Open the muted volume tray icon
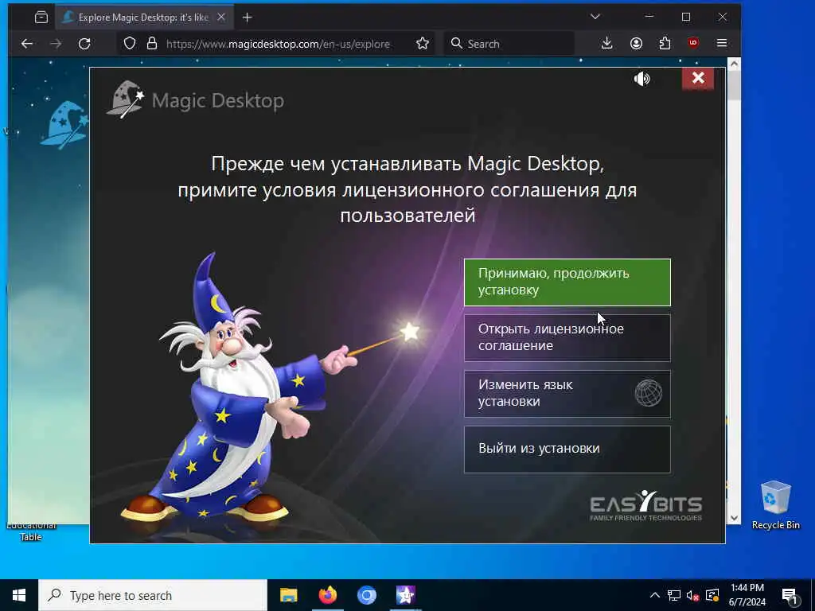 point(692,595)
